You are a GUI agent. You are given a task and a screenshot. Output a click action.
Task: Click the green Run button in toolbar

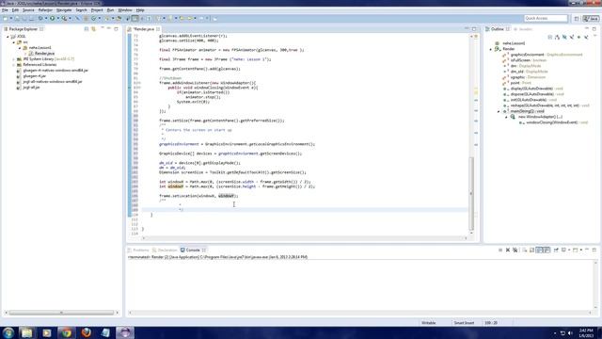click(x=53, y=18)
